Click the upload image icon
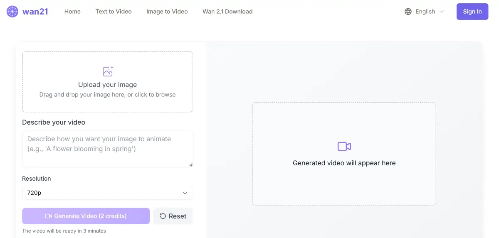This screenshot has height=238, width=499. [x=108, y=71]
